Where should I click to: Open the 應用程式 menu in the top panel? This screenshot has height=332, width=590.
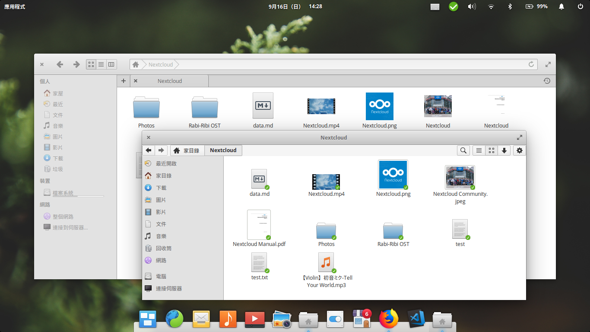coord(15,6)
